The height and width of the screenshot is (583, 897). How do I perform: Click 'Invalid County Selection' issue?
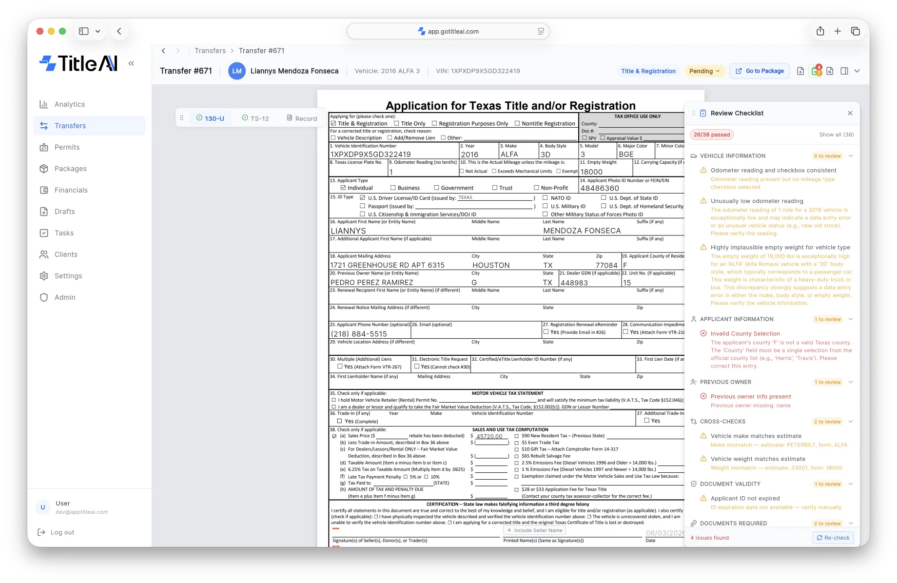point(745,333)
